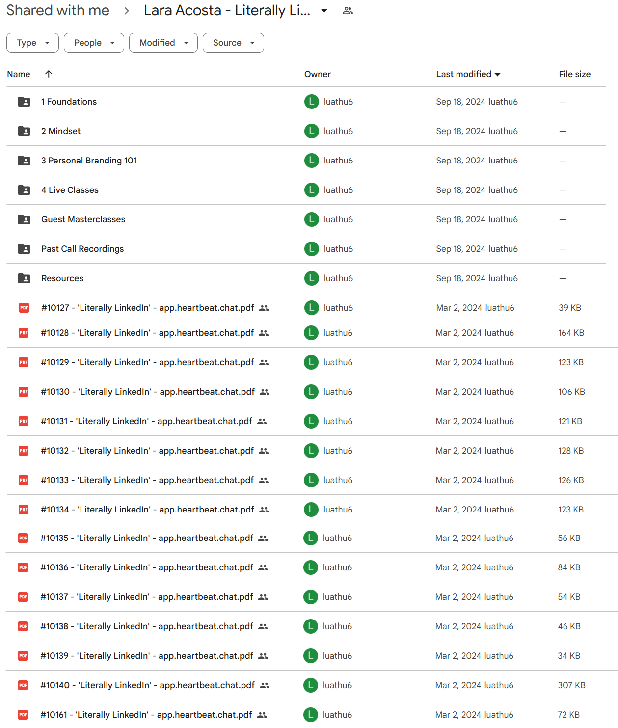Click Mar 2, 2024 date for file #10161

[x=458, y=715]
